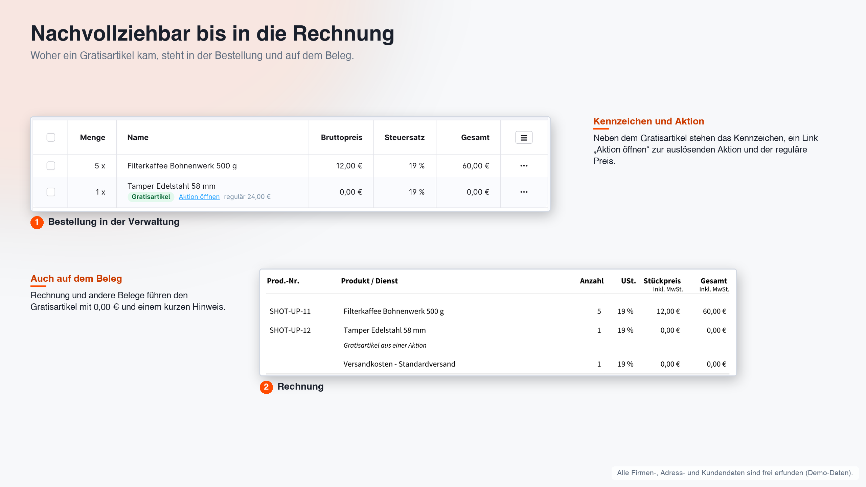The image size is (866, 487).
Task: Click the 'Produkt / Dienst' invoice header
Action: click(x=369, y=281)
